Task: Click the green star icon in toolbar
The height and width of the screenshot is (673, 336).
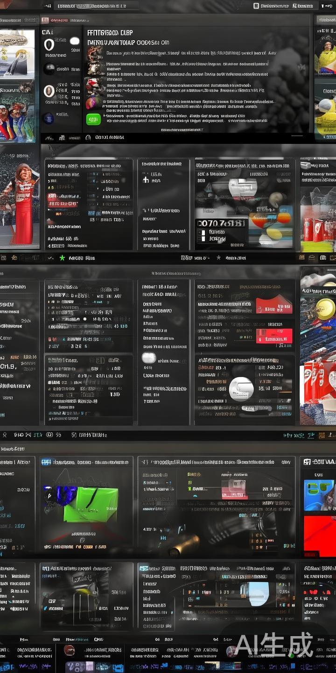Action: pos(62,258)
